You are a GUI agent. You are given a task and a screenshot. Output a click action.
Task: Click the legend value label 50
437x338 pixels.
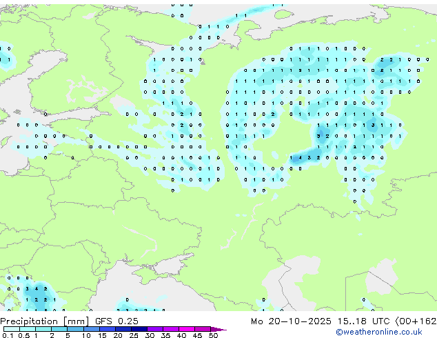(x=213, y=335)
